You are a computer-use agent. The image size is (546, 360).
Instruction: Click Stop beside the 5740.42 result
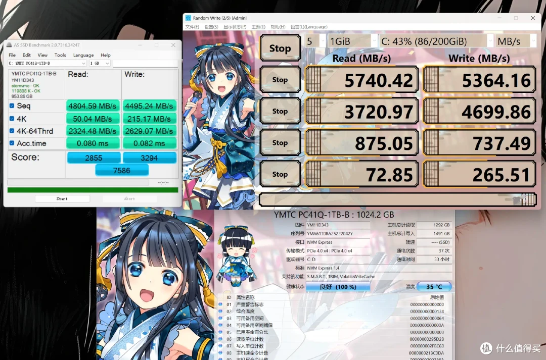280,80
